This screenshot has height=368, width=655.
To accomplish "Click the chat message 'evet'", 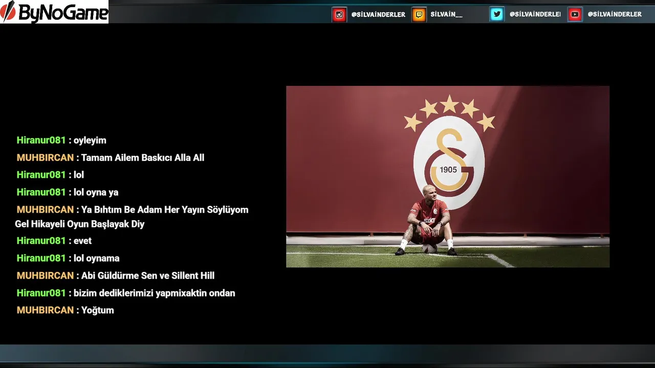I will (x=83, y=241).
